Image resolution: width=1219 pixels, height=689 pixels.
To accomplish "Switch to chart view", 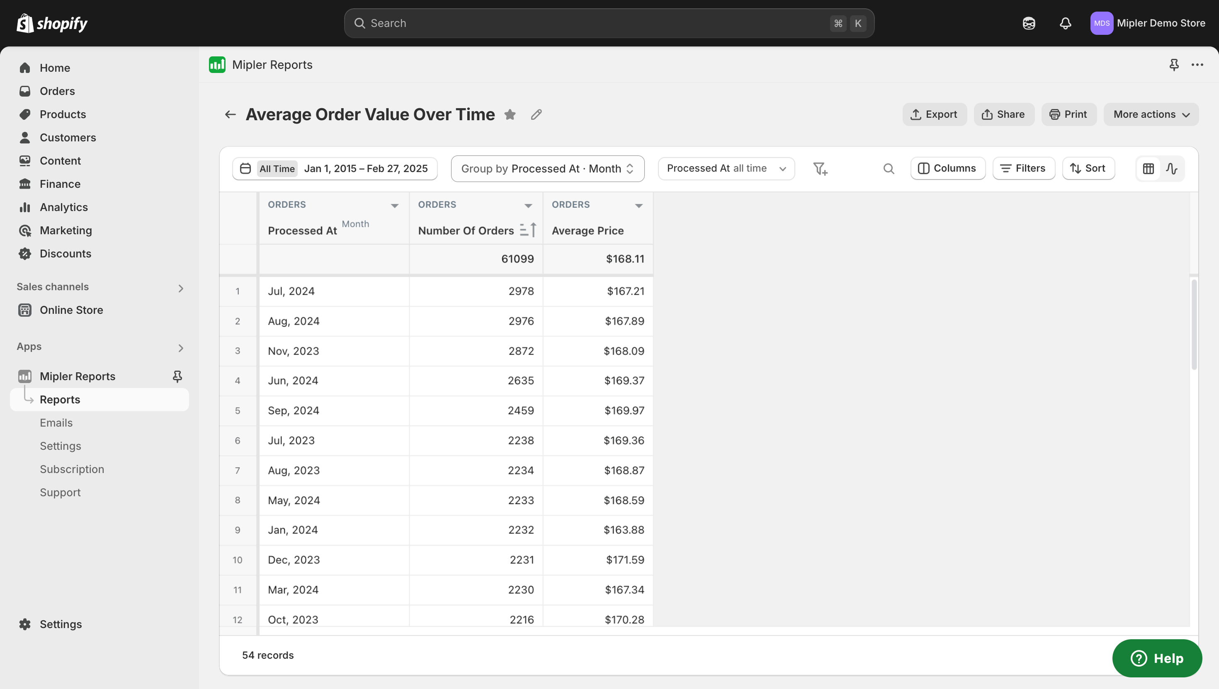I will (x=1172, y=169).
